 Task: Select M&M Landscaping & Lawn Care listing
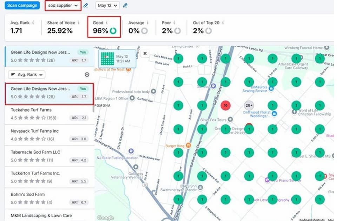pyautogui.click(x=49, y=215)
